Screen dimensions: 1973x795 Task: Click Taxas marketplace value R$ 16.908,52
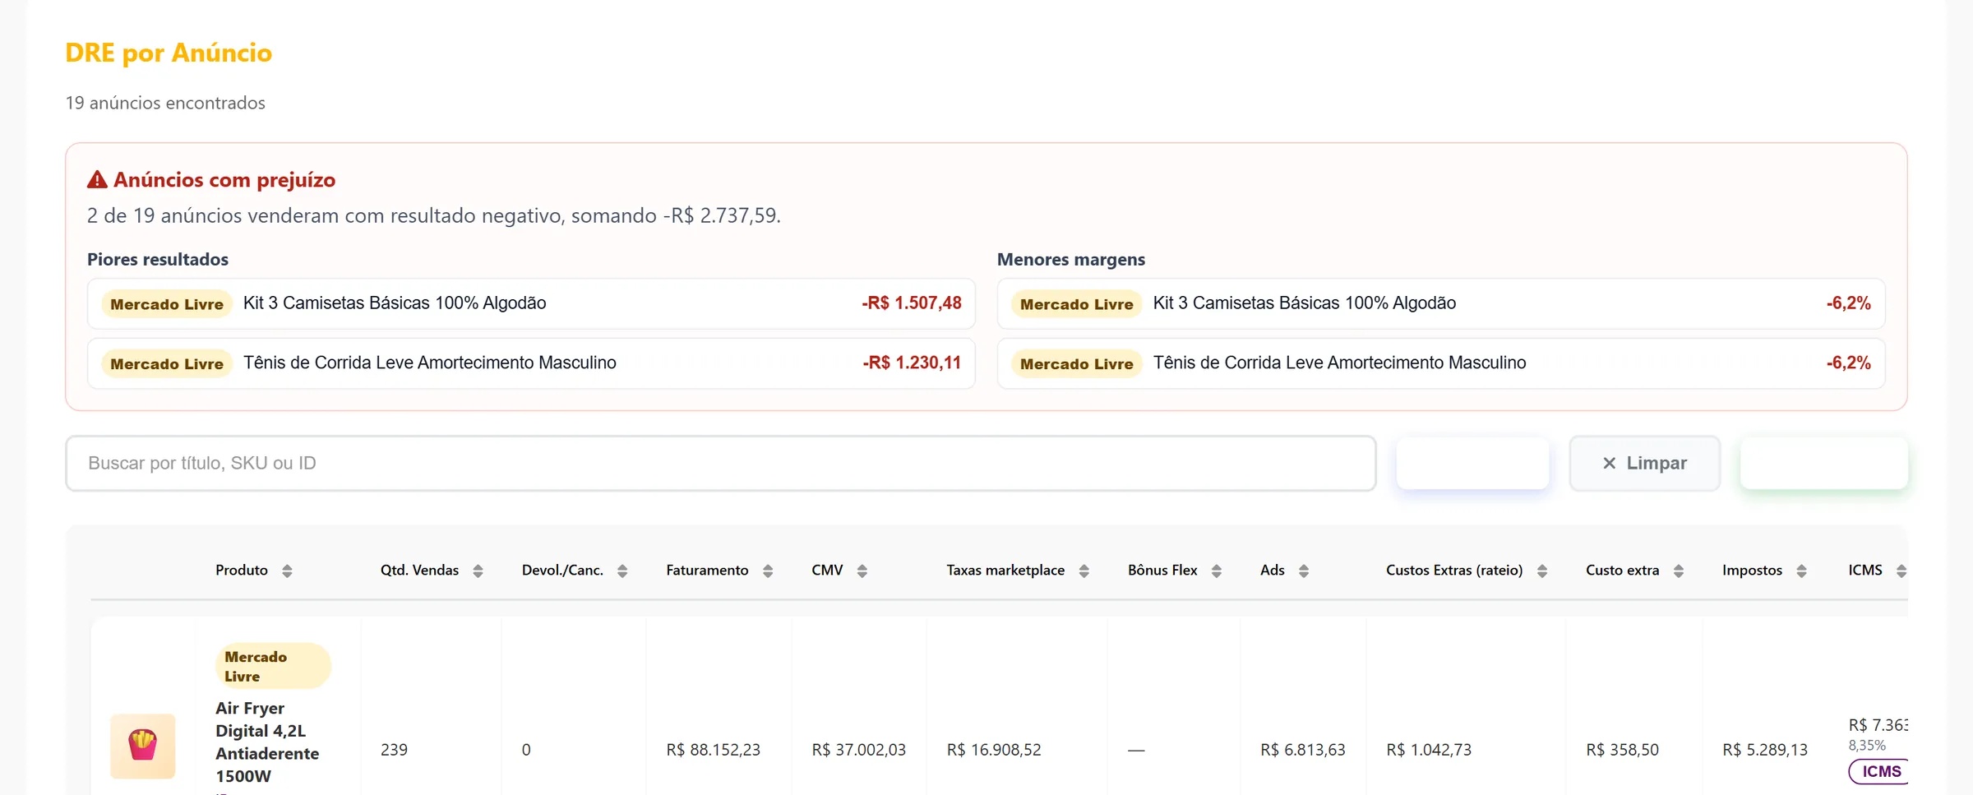pyautogui.click(x=994, y=751)
